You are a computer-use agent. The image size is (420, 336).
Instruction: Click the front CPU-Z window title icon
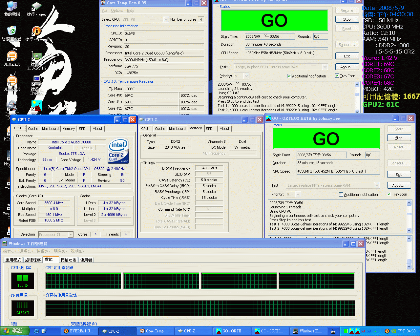tap(14, 119)
